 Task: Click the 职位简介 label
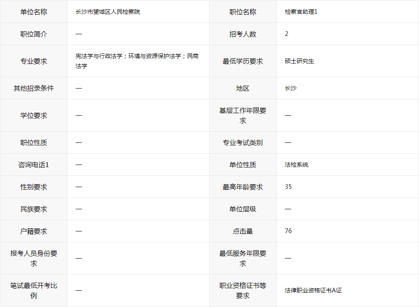pos(33,34)
